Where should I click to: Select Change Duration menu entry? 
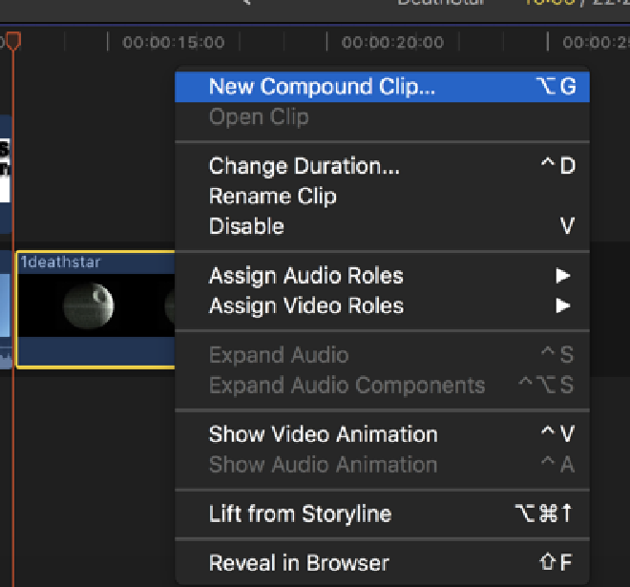(304, 166)
